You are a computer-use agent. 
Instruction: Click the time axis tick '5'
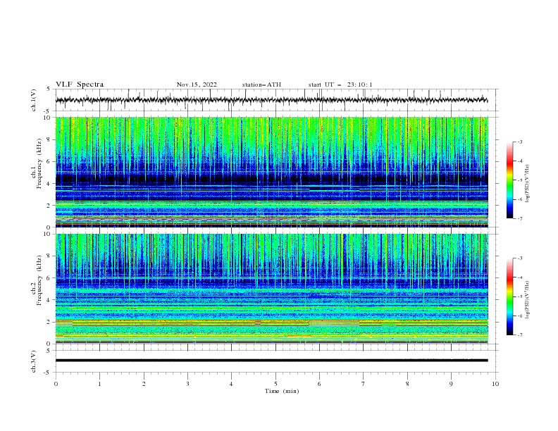point(275,384)
